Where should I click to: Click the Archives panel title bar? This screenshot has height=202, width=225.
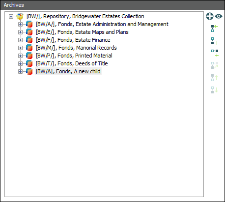(112, 5)
